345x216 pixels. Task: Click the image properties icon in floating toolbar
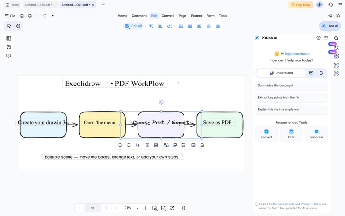pos(194,145)
